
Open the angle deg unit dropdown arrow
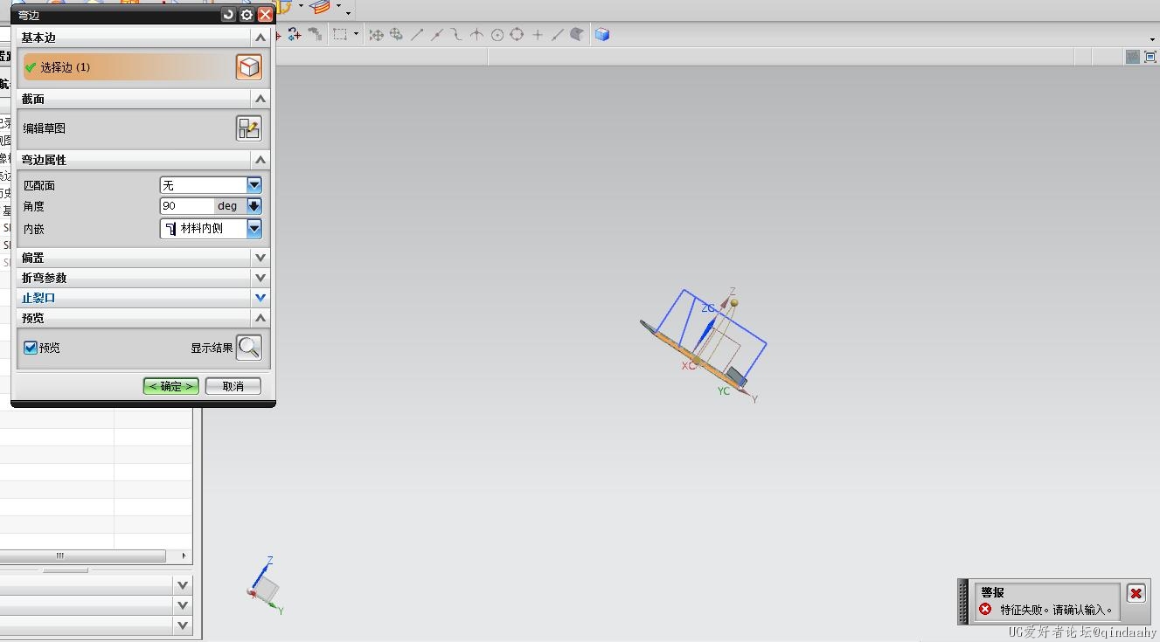[254, 206]
